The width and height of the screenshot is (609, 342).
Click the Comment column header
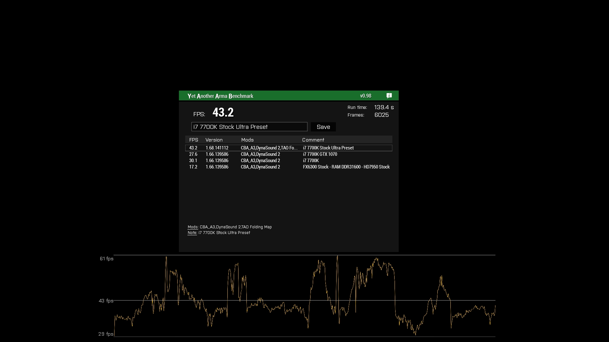[x=313, y=140]
